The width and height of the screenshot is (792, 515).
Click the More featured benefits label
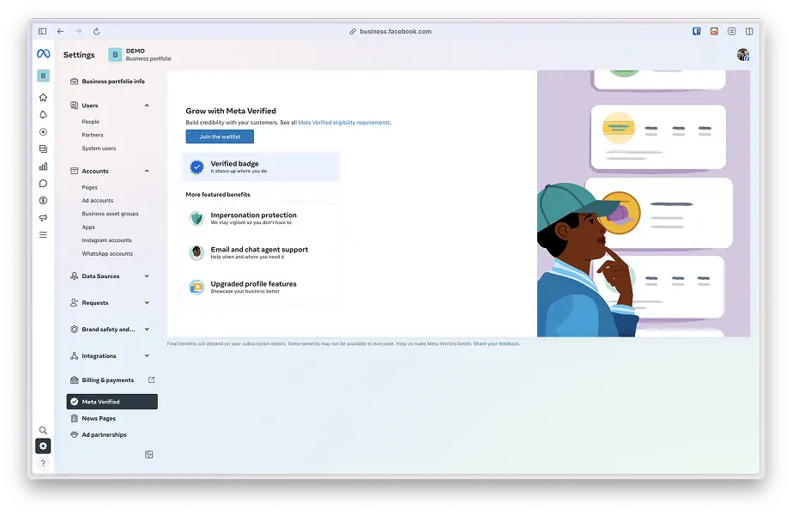coord(218,195)
